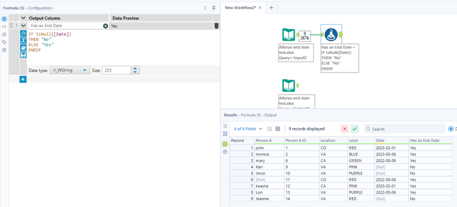
Task: Click the Search field in Results
Action: [405, 129]
